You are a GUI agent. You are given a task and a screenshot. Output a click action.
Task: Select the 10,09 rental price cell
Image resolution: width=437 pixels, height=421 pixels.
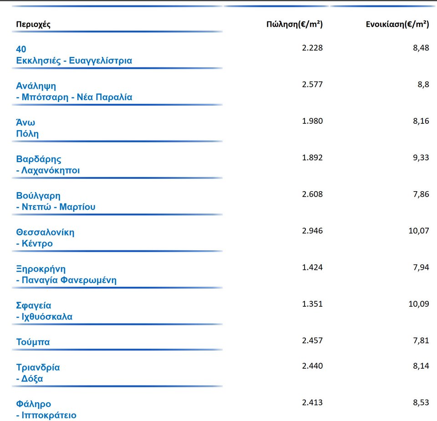pyautogui.click(x=418, y=304)
